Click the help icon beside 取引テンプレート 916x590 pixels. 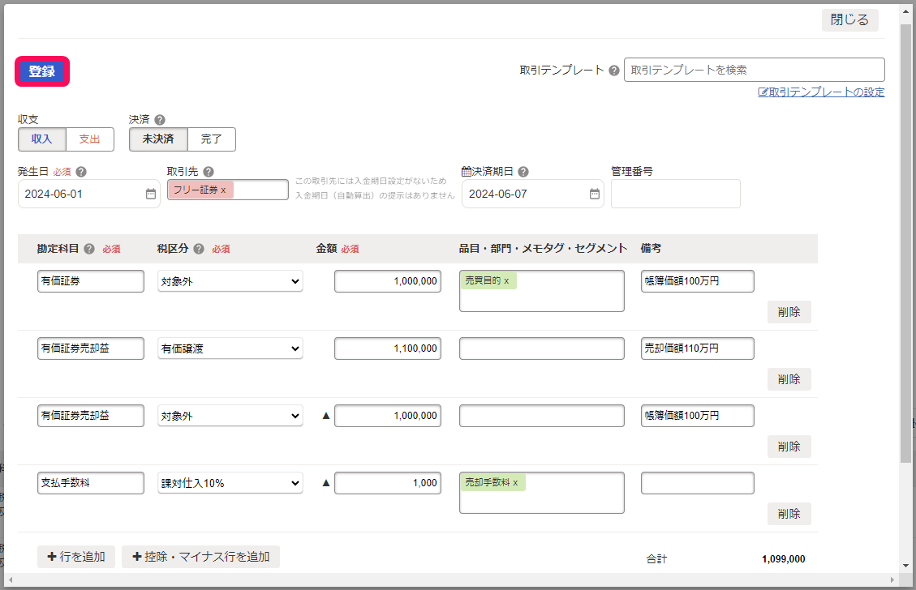point(614,71)
